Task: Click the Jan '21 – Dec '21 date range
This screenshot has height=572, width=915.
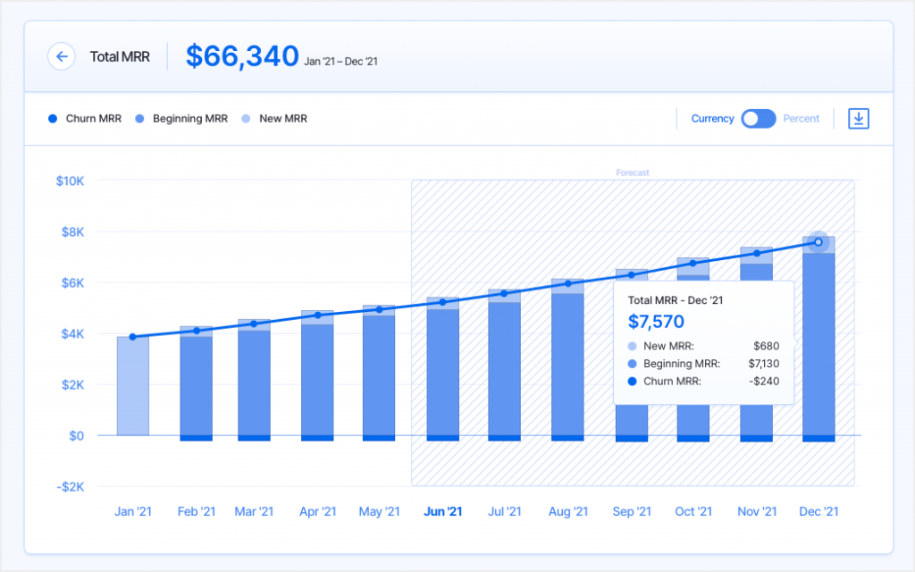Action: [x=340, y=62]
